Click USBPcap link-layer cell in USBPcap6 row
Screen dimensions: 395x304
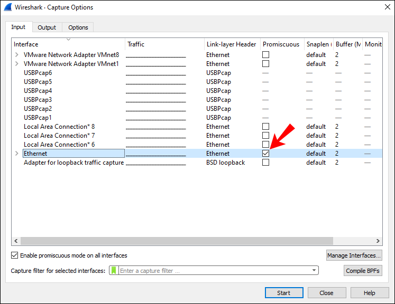[218, 73]
